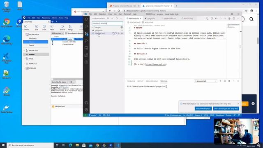Select 'Commit inicial' row in Sourcetree history
The image size is (263, 148).
(68, 44)
